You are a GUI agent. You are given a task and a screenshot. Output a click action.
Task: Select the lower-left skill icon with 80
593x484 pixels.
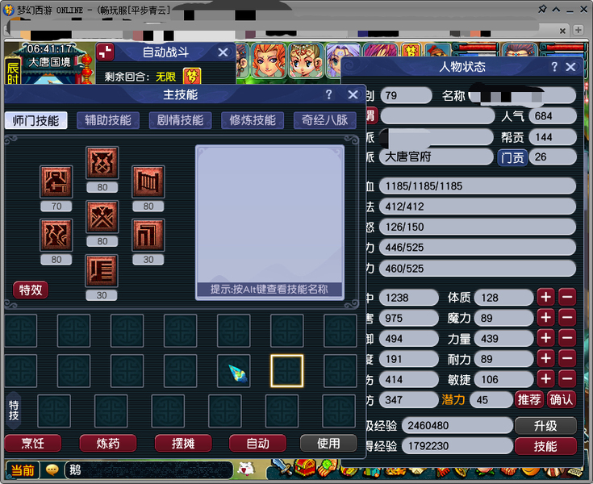click(56, 236)
